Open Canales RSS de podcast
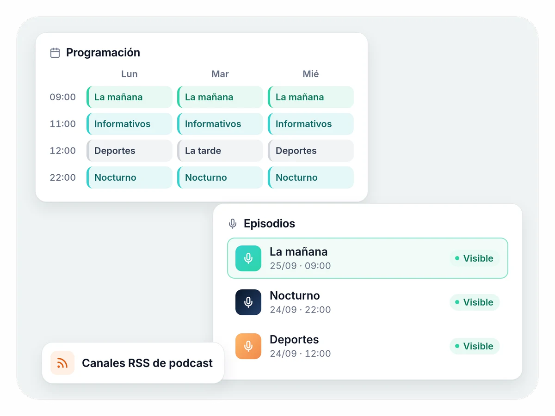Viewport: 555px width, 416px height. [133, 363]
